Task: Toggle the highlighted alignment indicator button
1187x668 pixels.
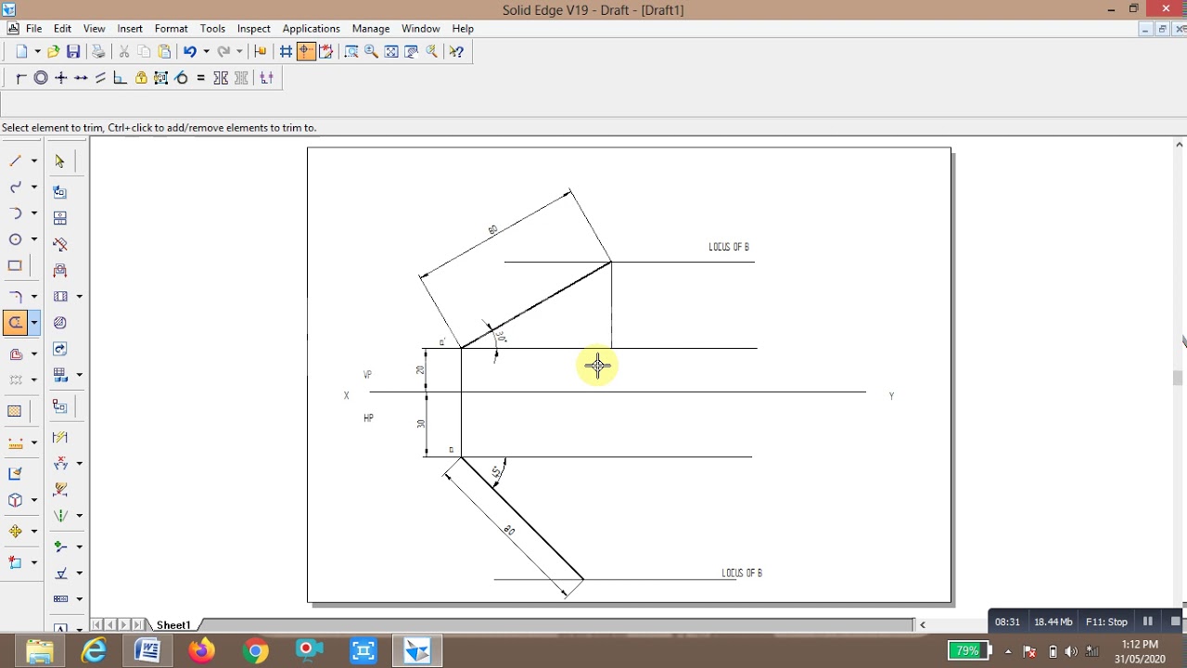Action: pyautogui.click(x=306, y=52)
